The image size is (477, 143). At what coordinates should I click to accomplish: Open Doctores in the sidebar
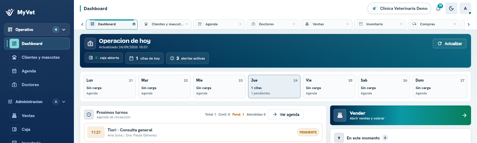37,85
